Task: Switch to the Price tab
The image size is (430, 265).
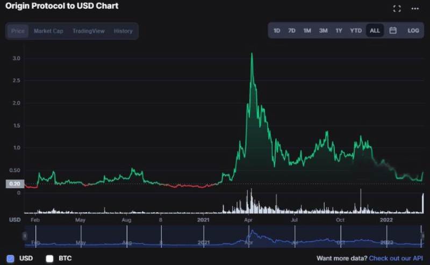Action: [18, 31]
